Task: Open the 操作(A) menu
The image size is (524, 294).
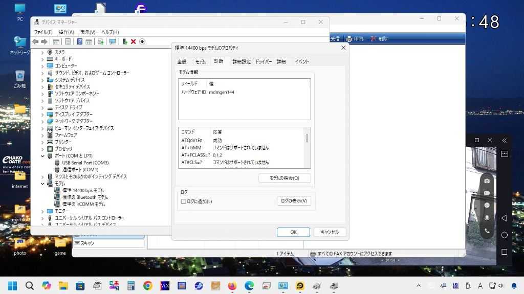Action: [66, 32]
